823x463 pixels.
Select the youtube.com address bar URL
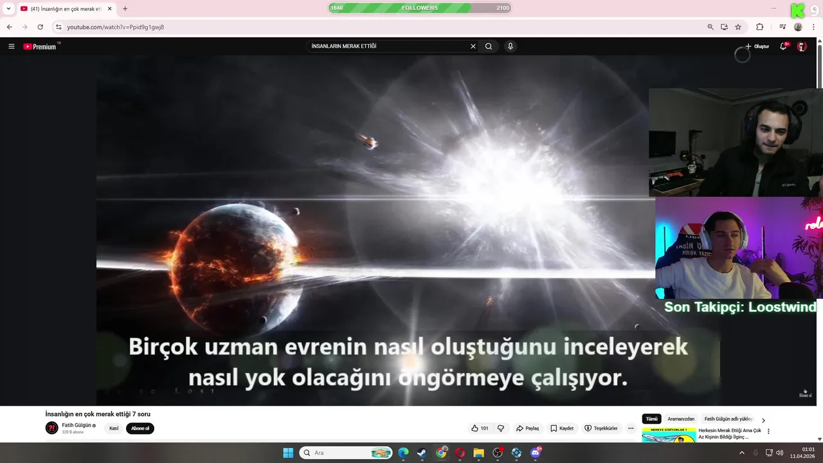point(116,27)
